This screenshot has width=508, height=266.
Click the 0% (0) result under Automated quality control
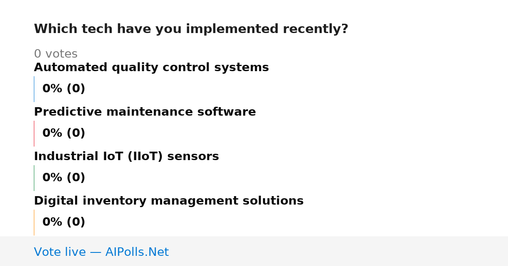63,89
